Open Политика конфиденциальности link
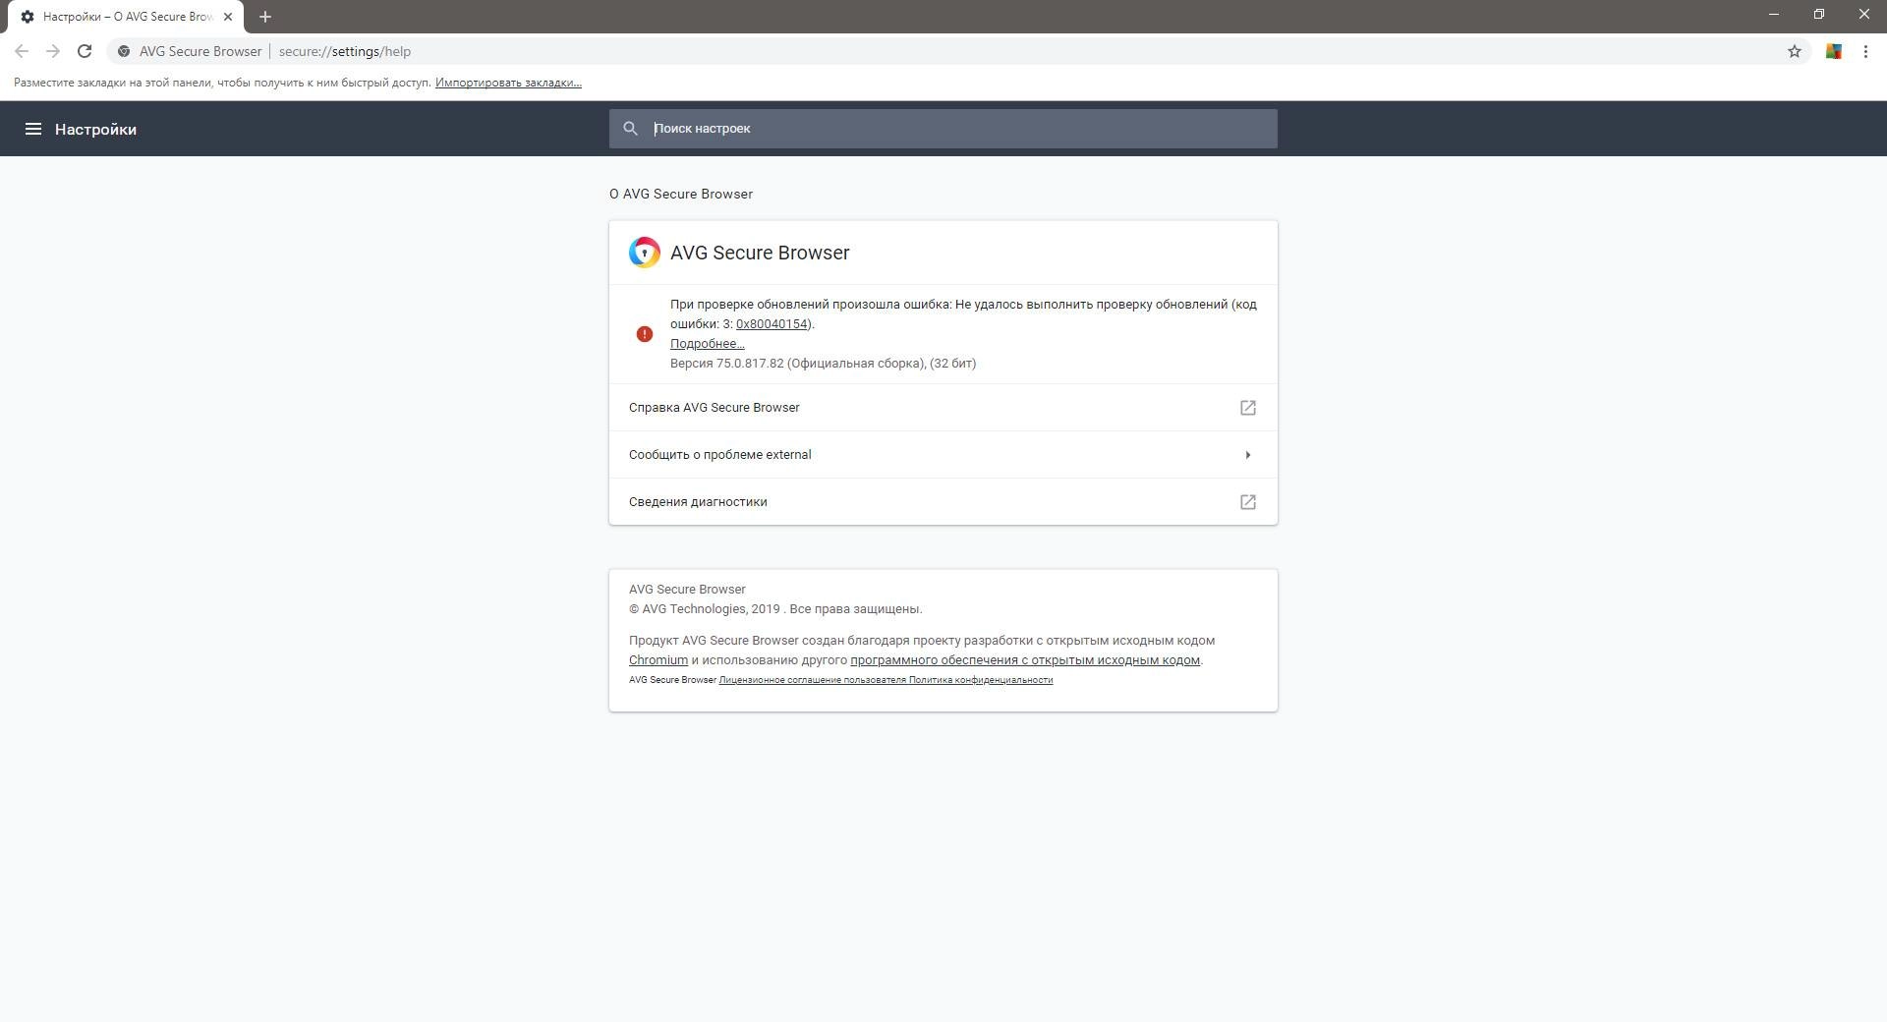 click(x=981, y=680)
